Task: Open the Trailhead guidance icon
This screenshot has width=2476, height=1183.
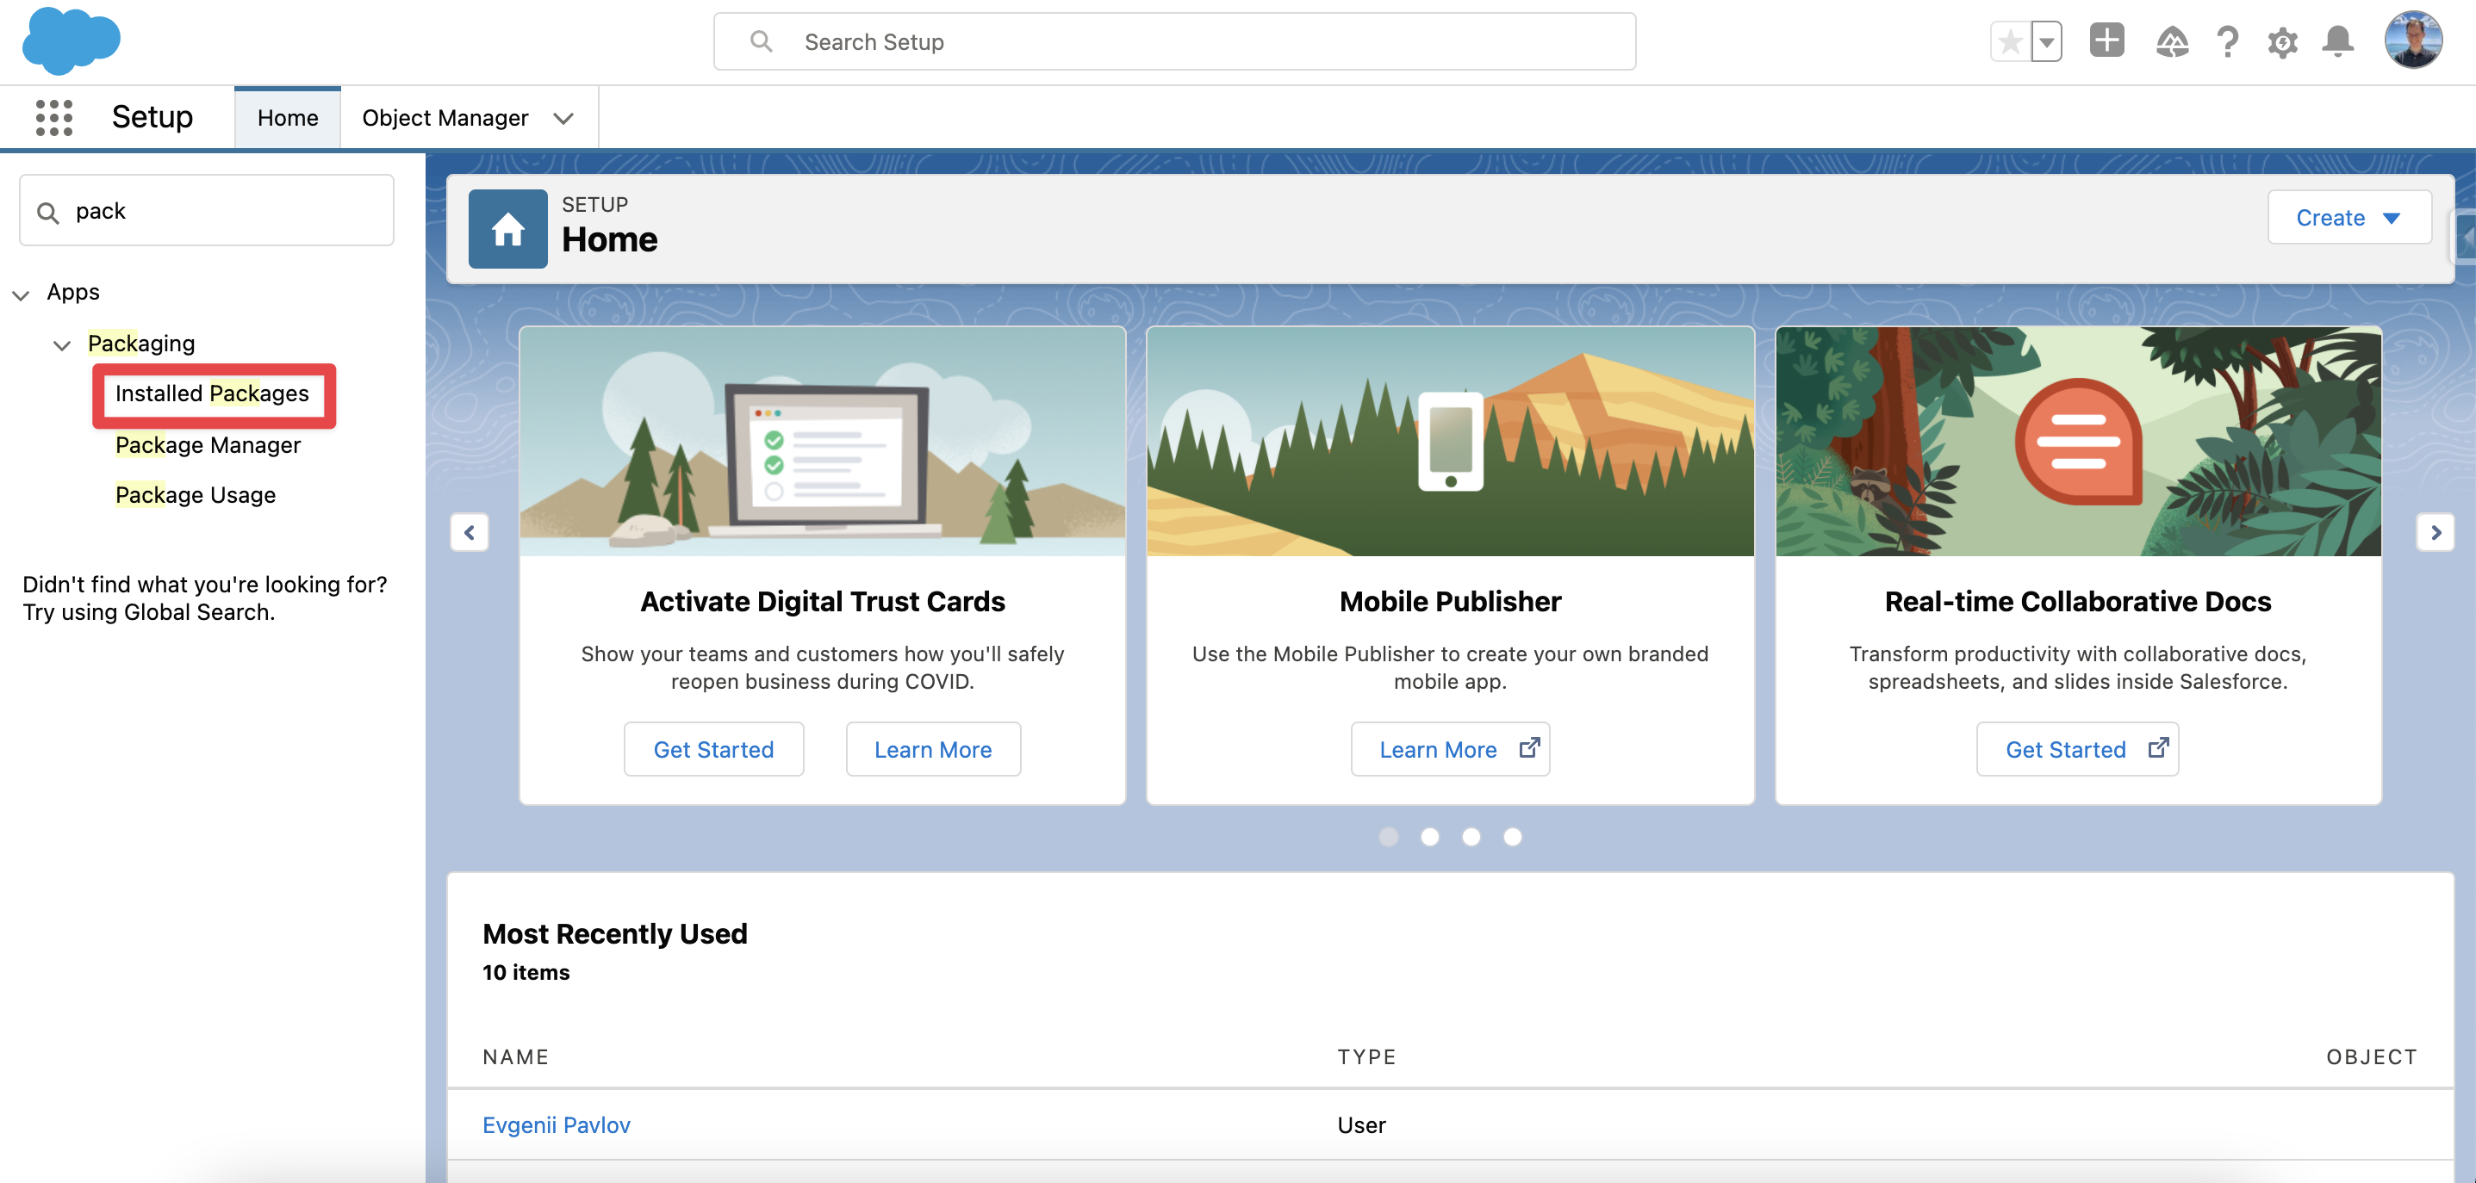Action: click(x=2171, y=41)
